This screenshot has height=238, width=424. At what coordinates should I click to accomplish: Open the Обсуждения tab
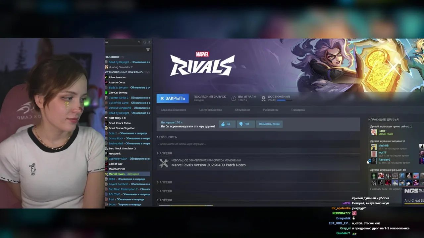(x=242, y=110)
